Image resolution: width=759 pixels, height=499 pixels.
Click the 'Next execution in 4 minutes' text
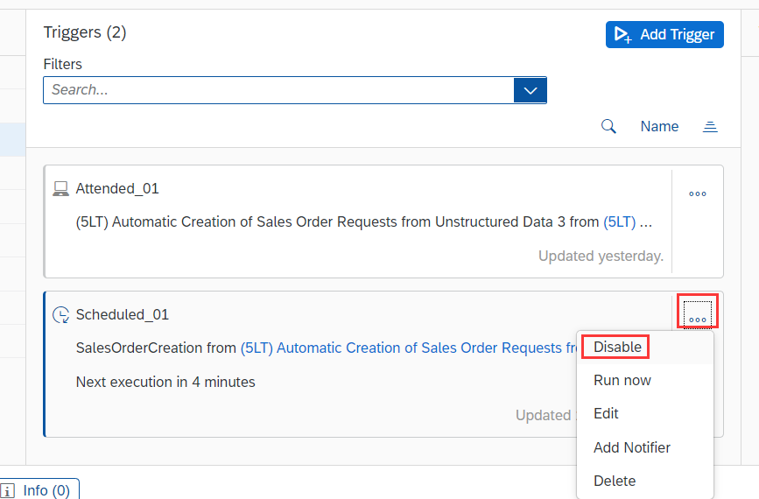165,382
